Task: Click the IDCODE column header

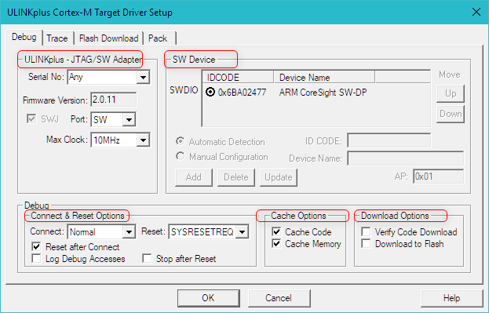Action: [x=239, y=77]
